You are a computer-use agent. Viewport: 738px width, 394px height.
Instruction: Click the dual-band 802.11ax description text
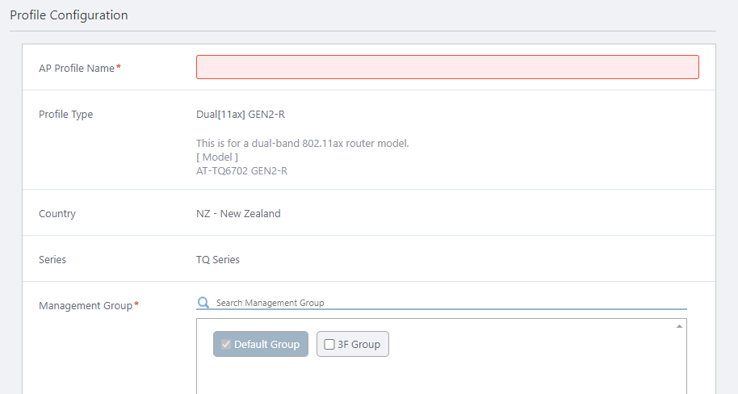(x=303, y=143)
